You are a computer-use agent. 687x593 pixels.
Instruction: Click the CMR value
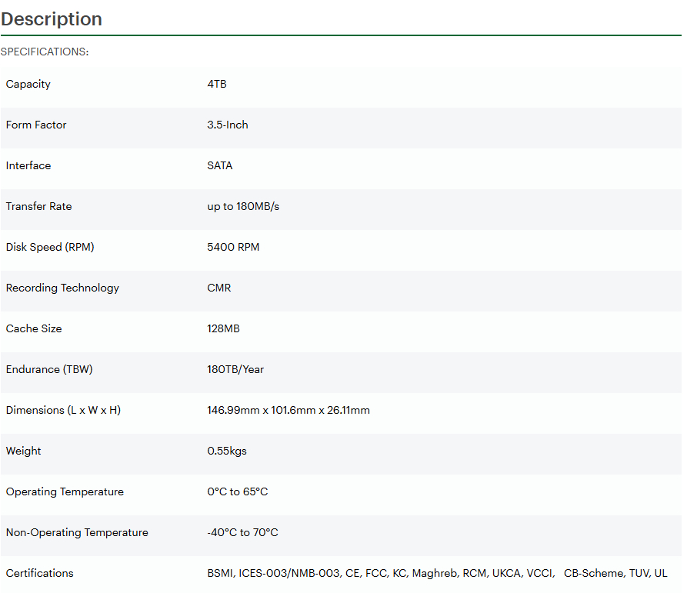point(219,288)
